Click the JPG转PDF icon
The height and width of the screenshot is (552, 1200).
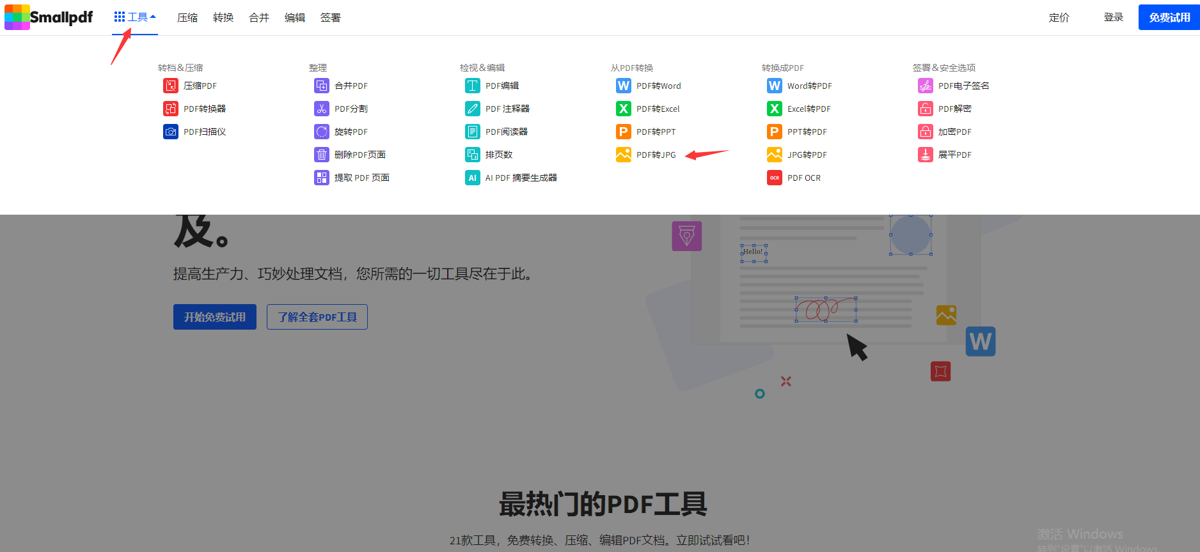(x=775, y=155)
